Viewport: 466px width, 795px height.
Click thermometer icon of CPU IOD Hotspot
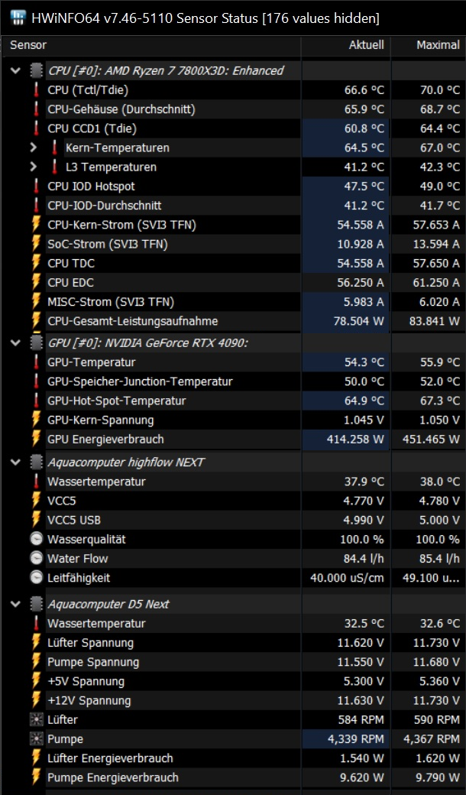click(x=36, y=186)
